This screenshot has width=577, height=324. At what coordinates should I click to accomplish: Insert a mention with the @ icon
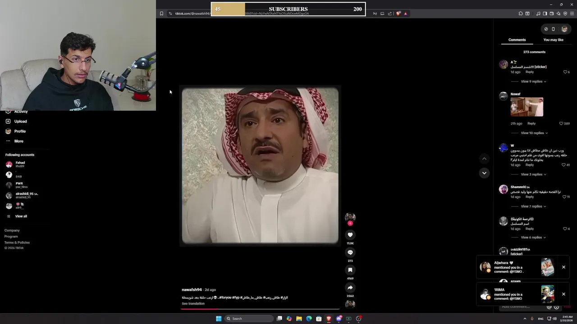point(549,307)
